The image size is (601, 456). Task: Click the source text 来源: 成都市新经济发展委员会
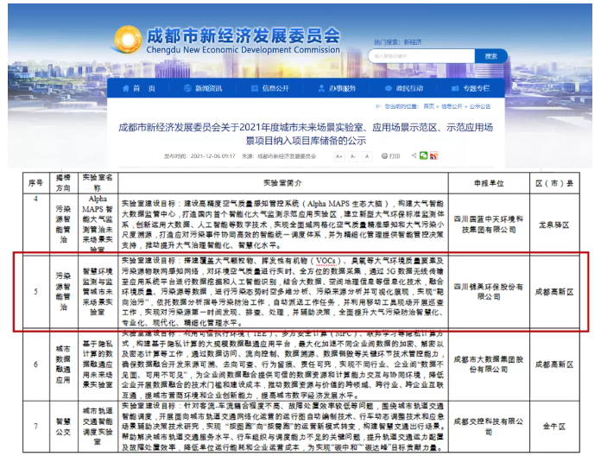[x=279, y=156]
